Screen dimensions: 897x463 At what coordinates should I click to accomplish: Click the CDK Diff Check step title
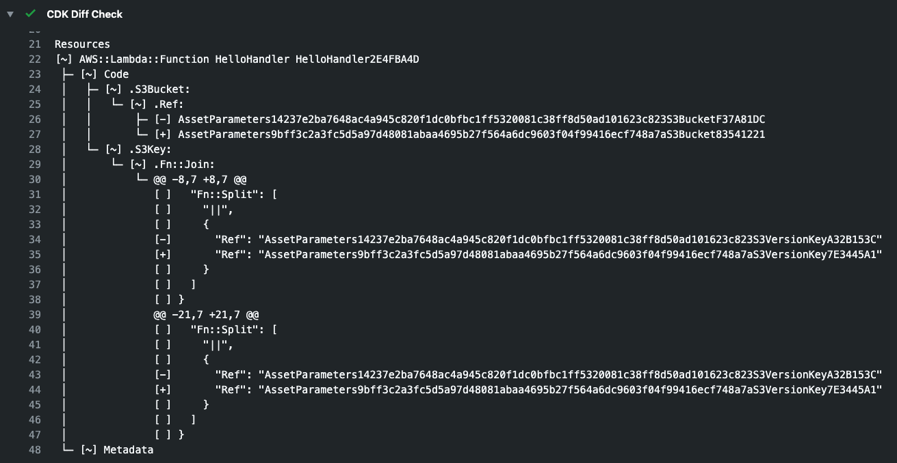click(x=84, y=14)
